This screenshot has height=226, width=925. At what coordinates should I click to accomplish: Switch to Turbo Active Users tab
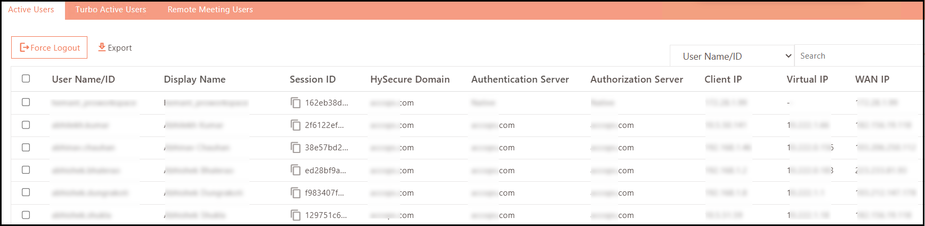(110, 10)
